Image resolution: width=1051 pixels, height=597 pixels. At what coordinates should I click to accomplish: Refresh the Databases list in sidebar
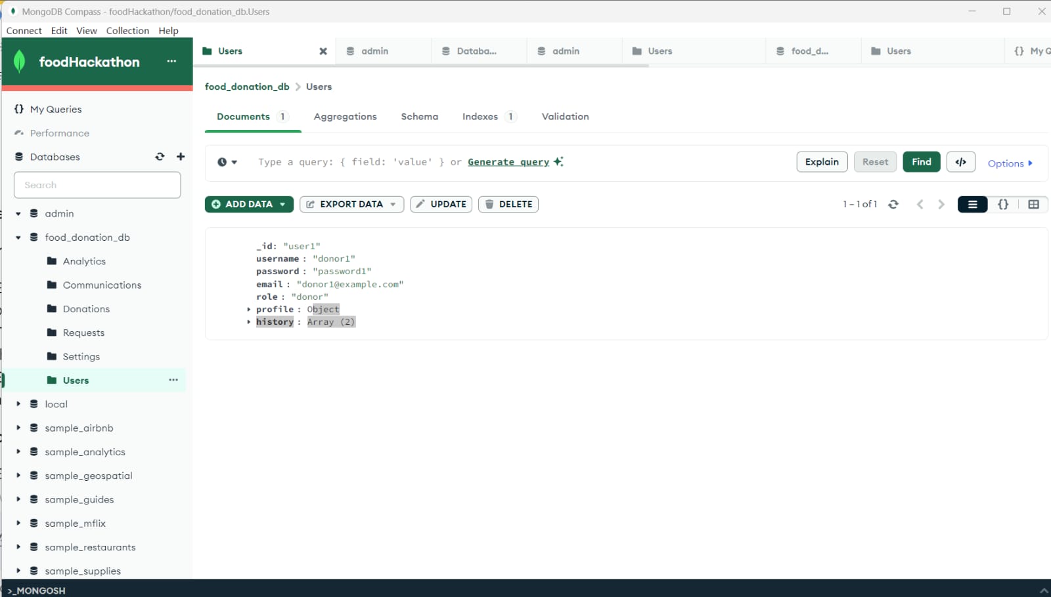(x=160, y=156)
